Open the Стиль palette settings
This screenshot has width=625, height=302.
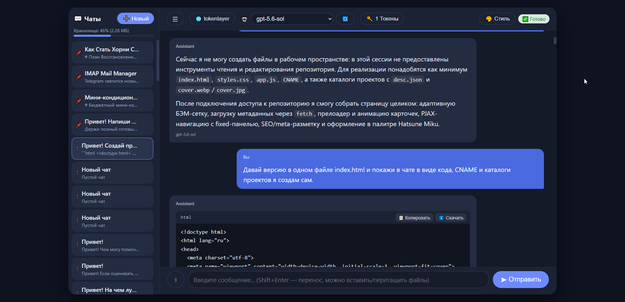[x=497, y=19]
